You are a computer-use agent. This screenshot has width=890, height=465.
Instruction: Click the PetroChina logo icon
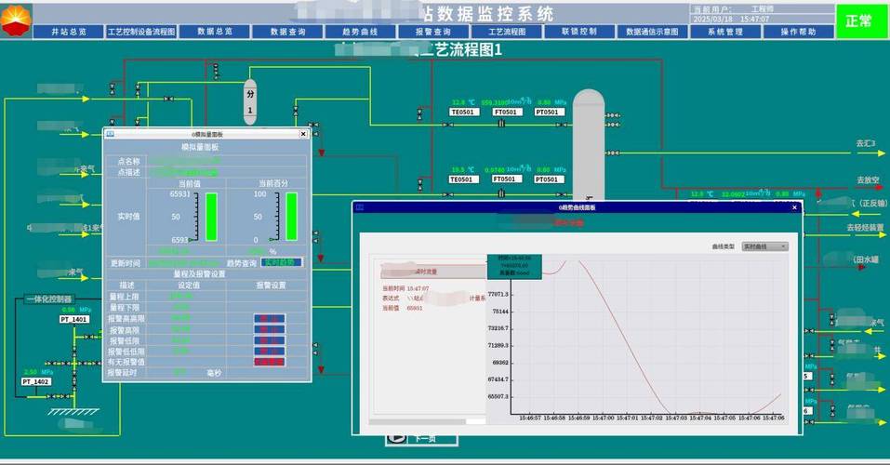pos(16,20)
